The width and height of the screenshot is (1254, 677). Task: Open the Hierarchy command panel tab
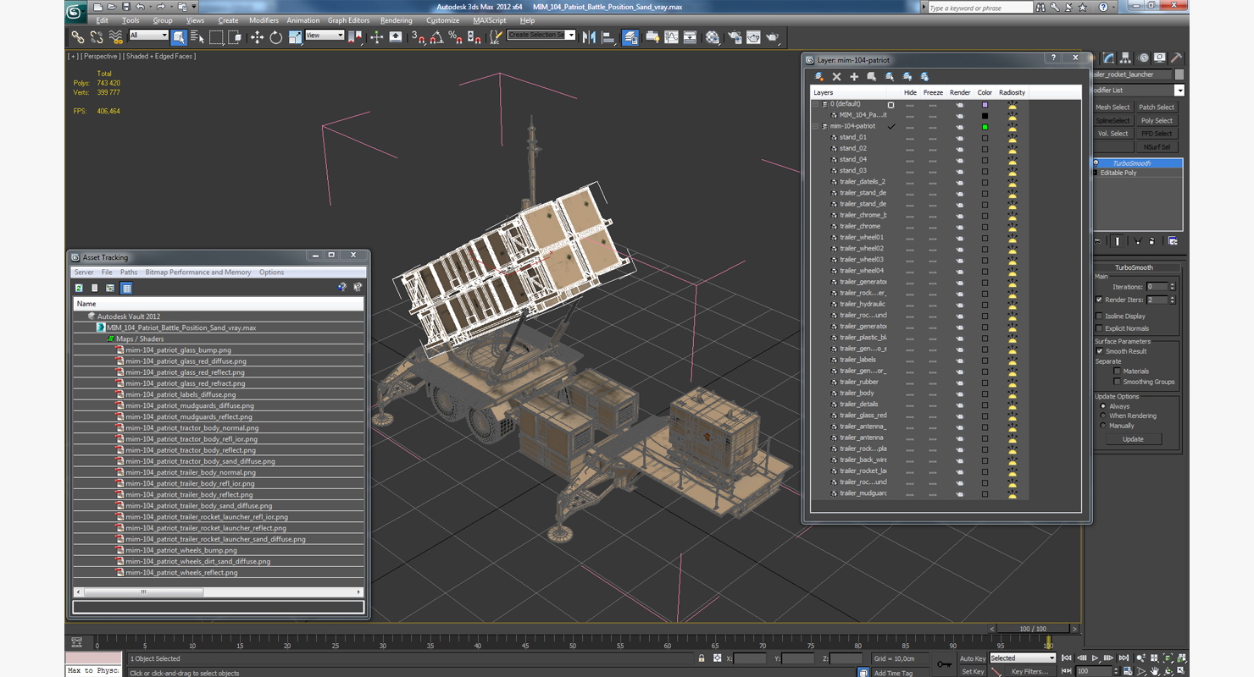(1126, 58)
